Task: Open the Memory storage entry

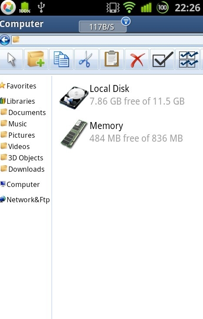Action: 121,132
